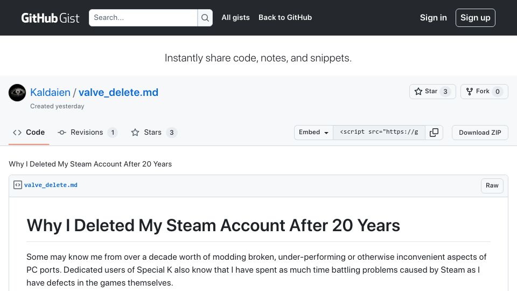Expand the Embed dropdown
This screenshot has width=517, height=291.
[x=313, y=133]
